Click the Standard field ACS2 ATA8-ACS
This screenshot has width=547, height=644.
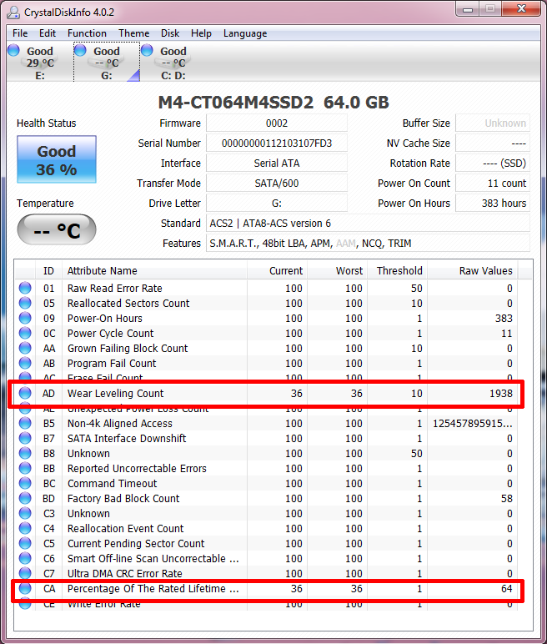click(x=368, y=223)
